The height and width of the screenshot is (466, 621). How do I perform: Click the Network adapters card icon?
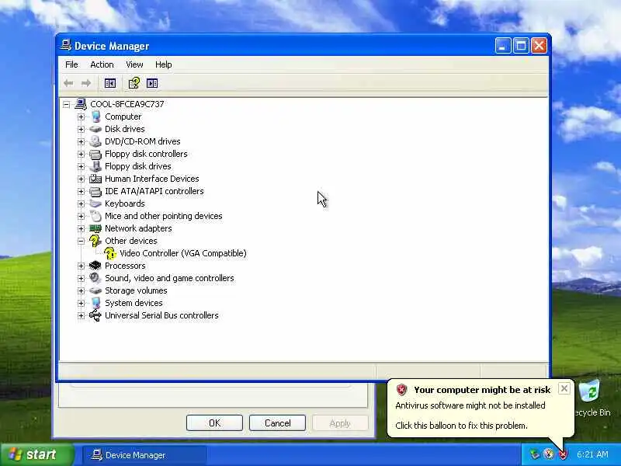click(x=95, y=228)
